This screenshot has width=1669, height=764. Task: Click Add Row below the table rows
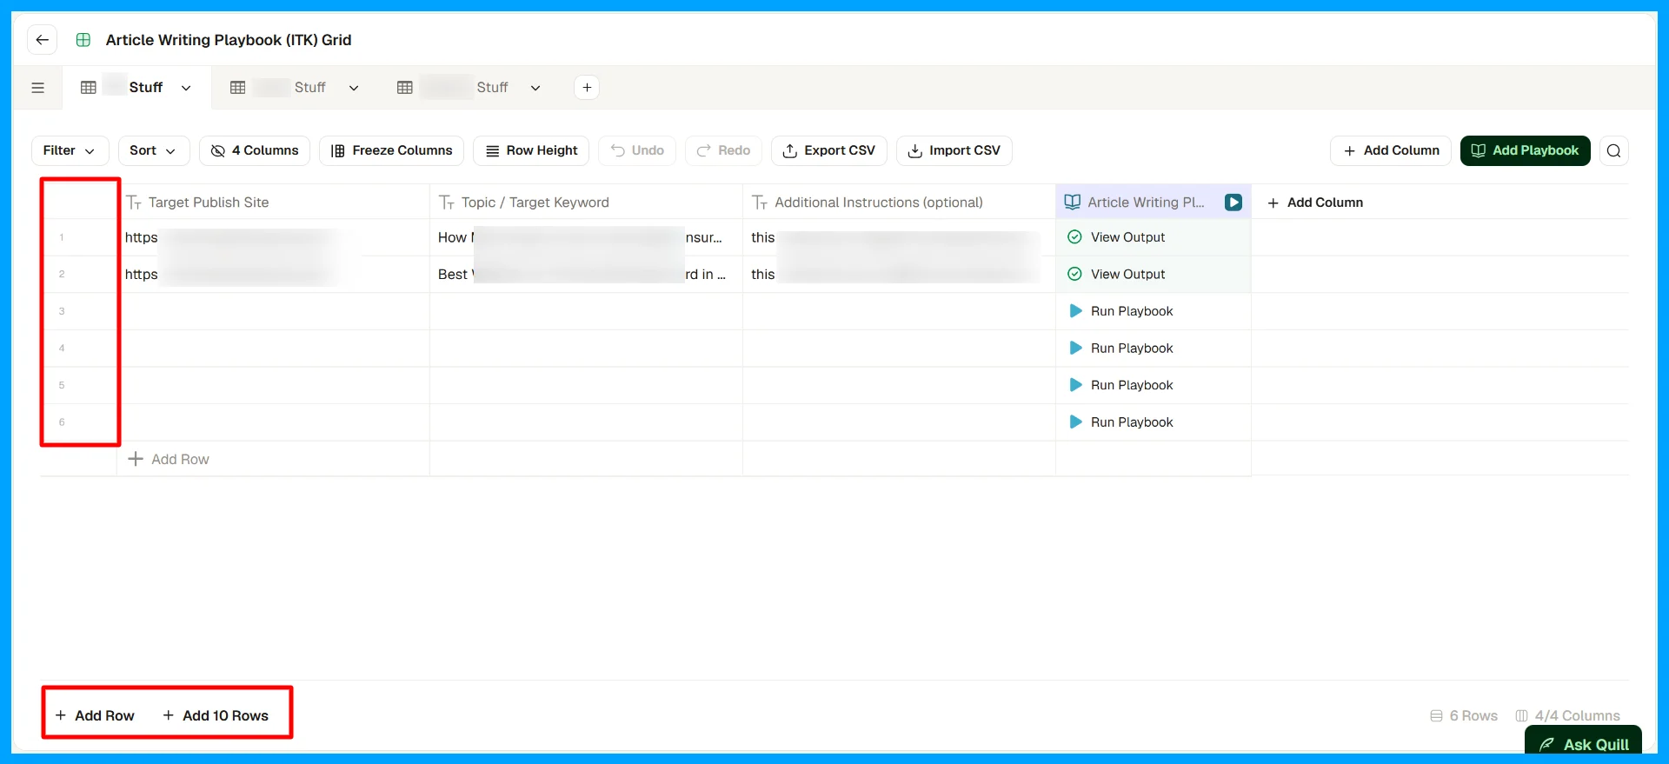[x=169, y=459]
